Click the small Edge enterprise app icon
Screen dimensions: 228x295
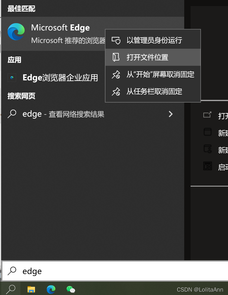(12, 78)
